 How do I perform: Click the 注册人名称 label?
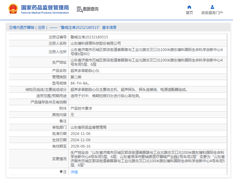point(58,43)
